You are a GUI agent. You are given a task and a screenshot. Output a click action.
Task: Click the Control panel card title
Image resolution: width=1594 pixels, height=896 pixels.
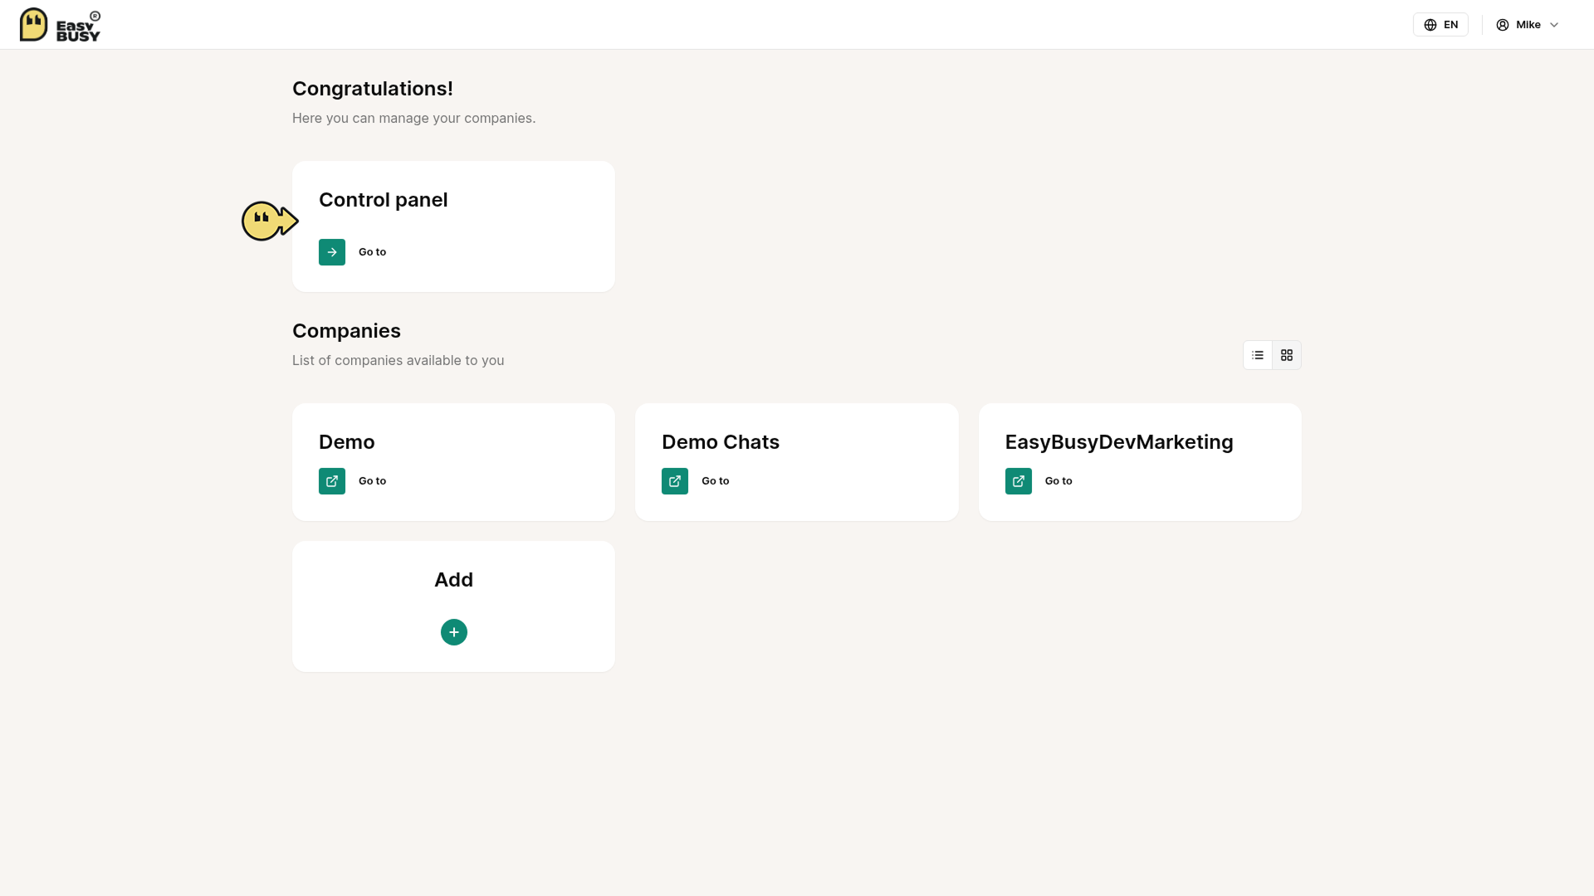(383, 200)
